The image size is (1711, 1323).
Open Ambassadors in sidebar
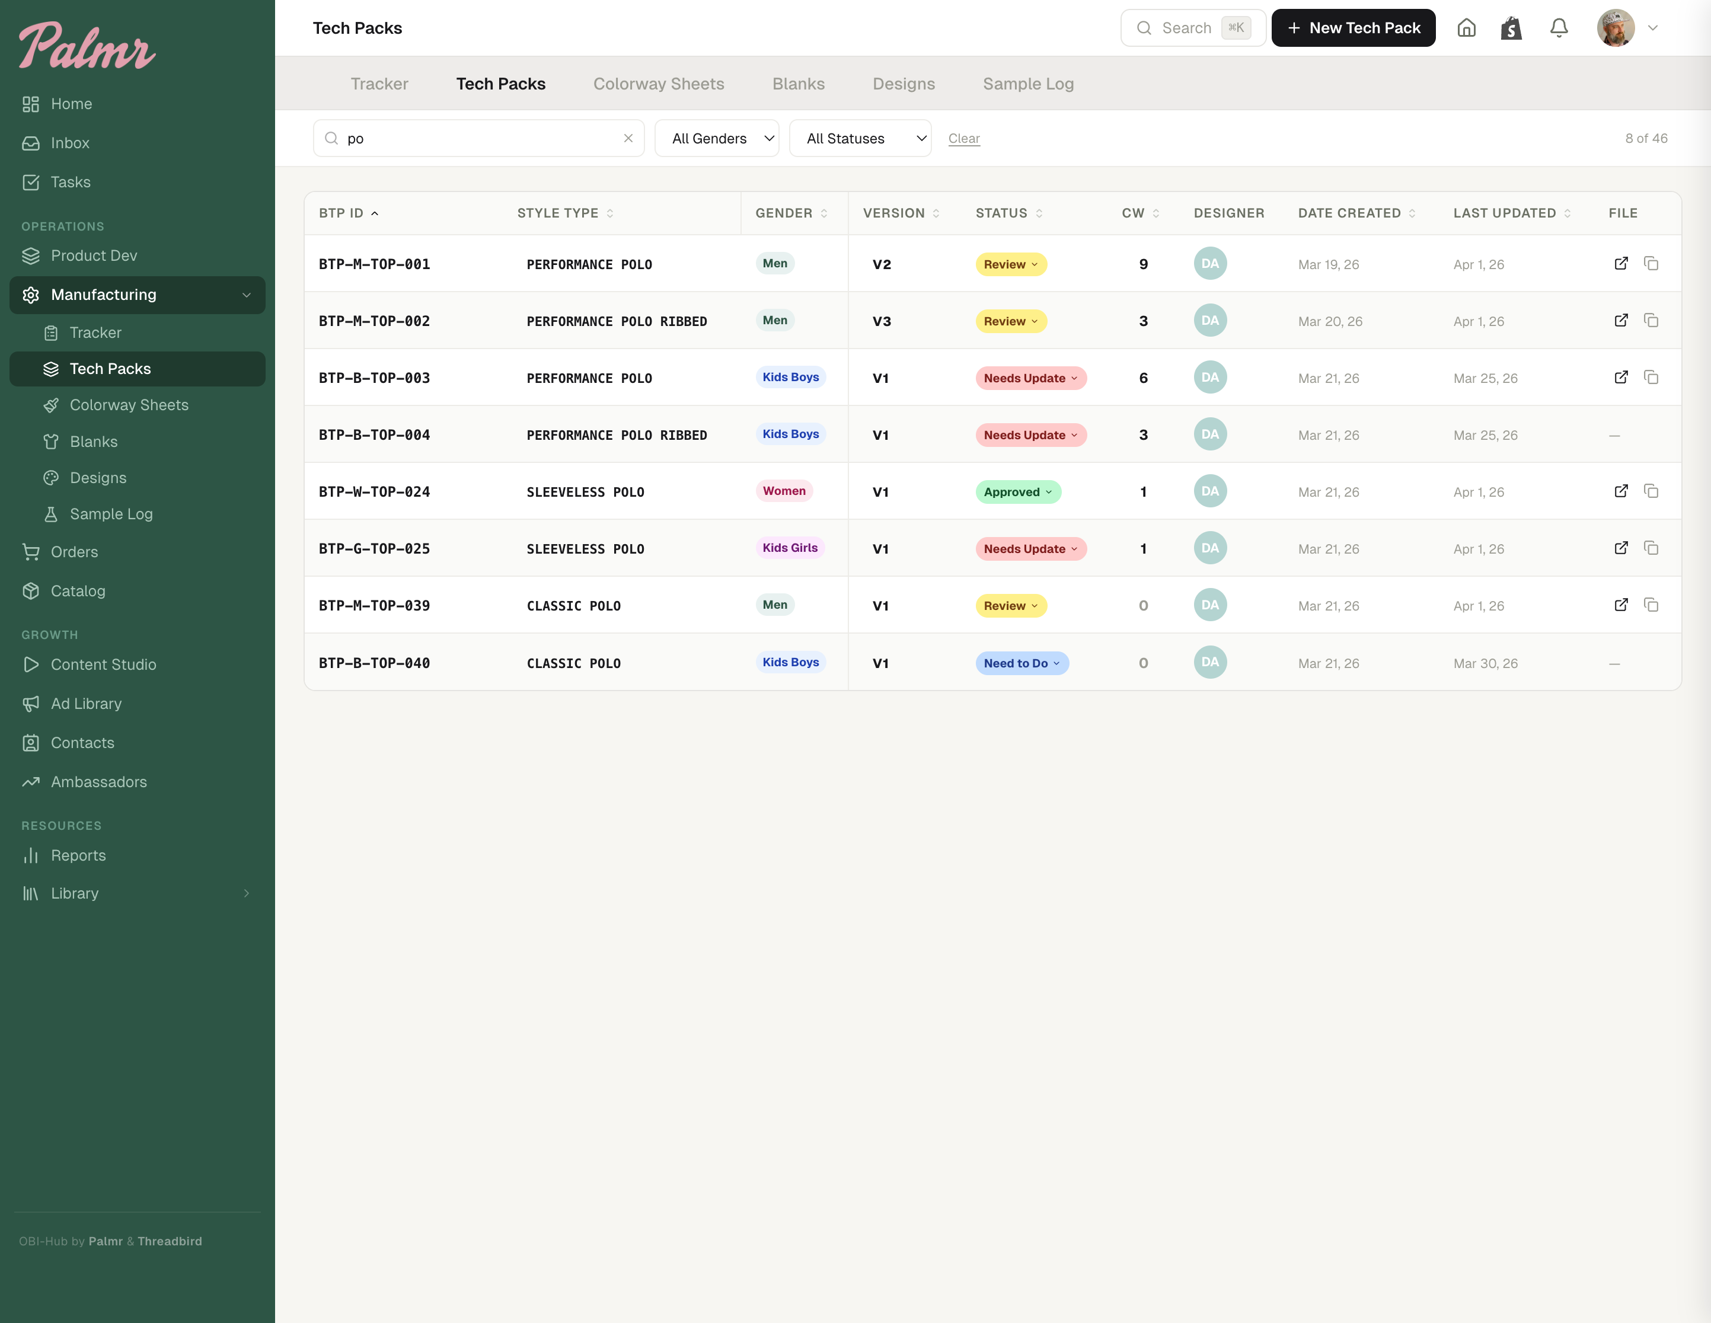tap(137, 782)
